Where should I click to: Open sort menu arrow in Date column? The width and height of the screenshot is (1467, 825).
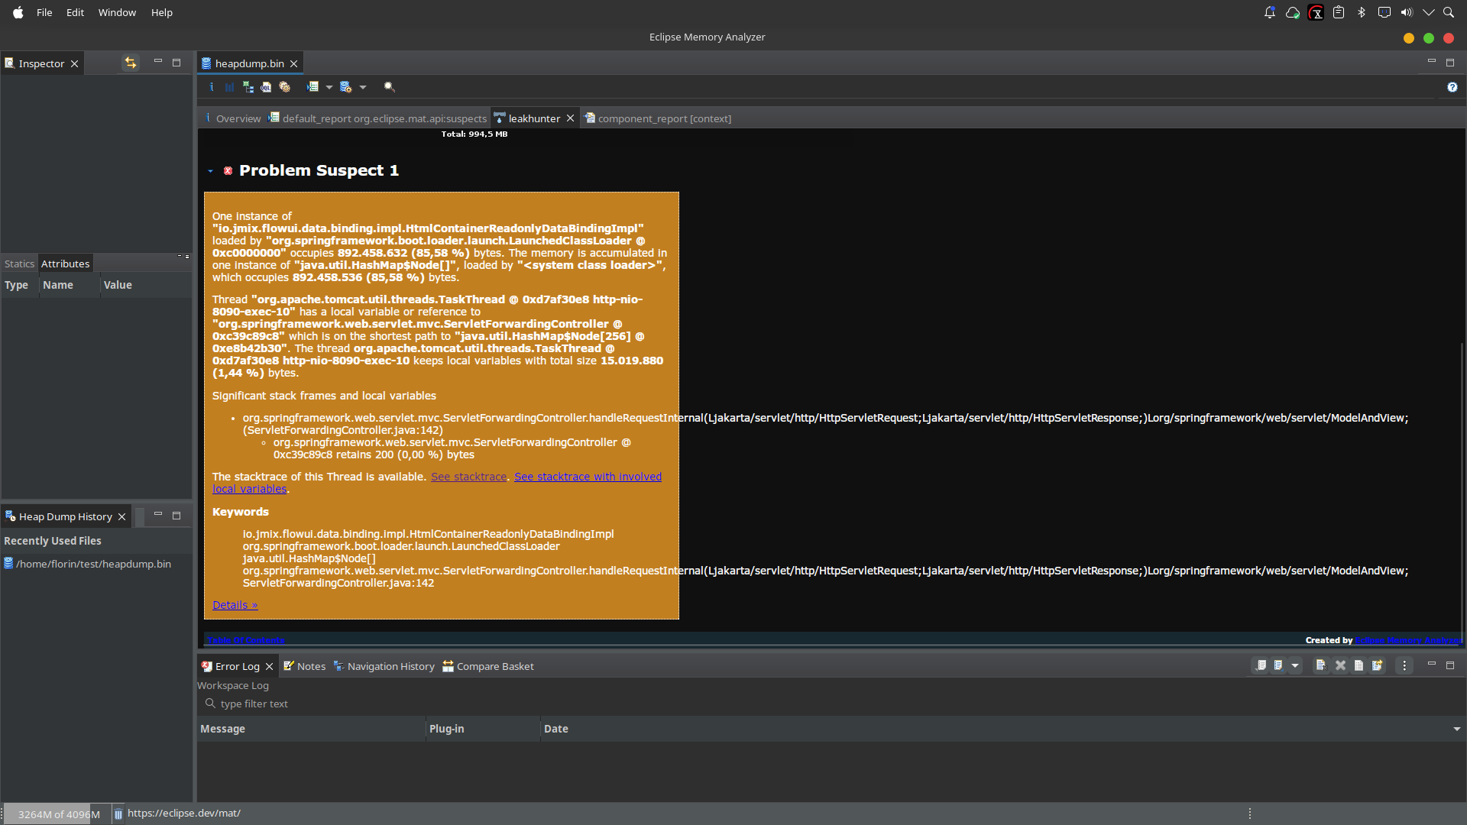pos(1457,729)
